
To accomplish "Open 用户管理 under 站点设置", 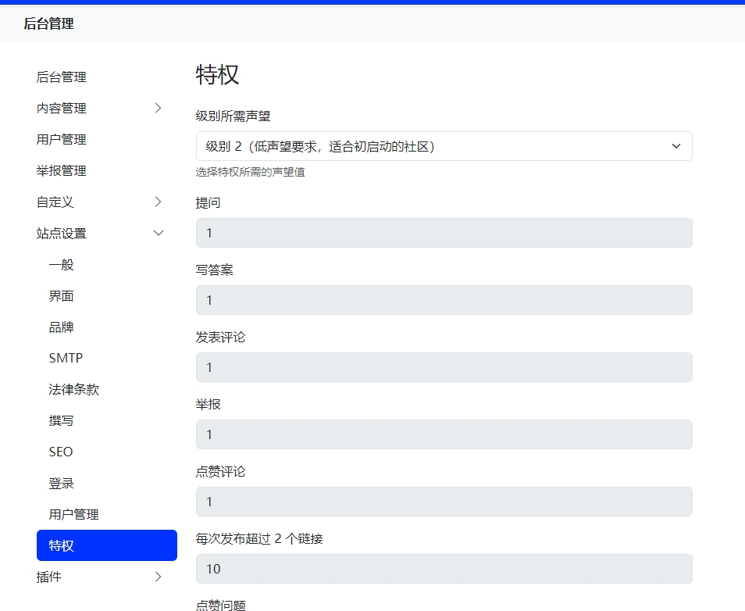I will point(106,514).
